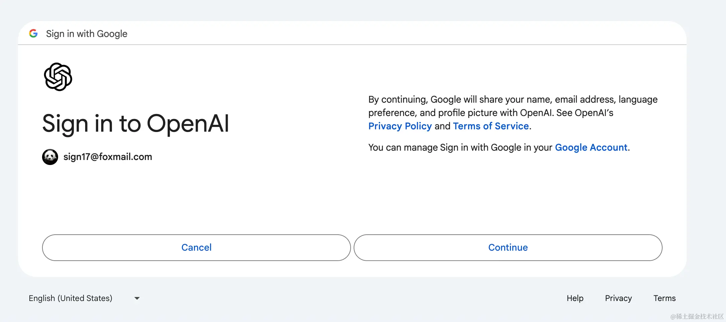Follow the Google Account link
726x322 pixels.
(x=591, y=148)
